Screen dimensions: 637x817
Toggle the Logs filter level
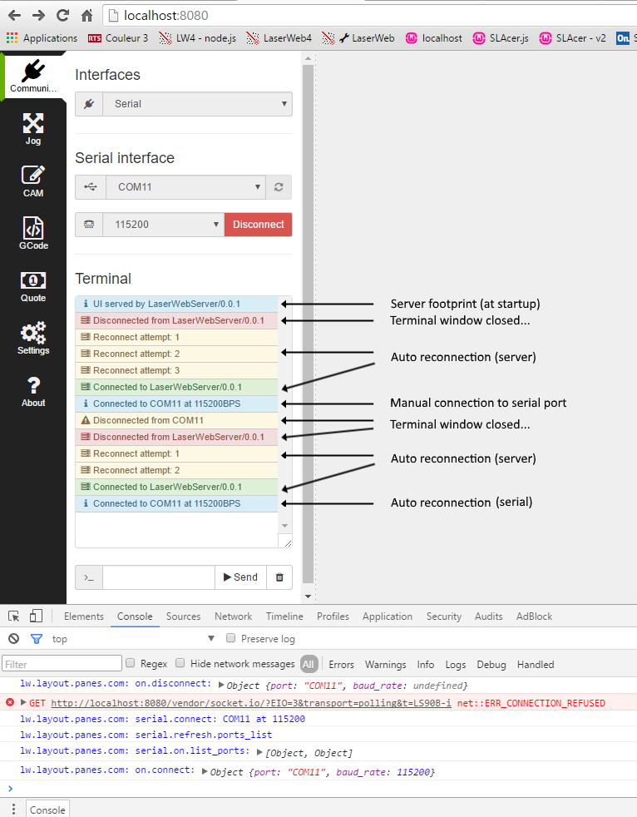(x=456, y=665)
